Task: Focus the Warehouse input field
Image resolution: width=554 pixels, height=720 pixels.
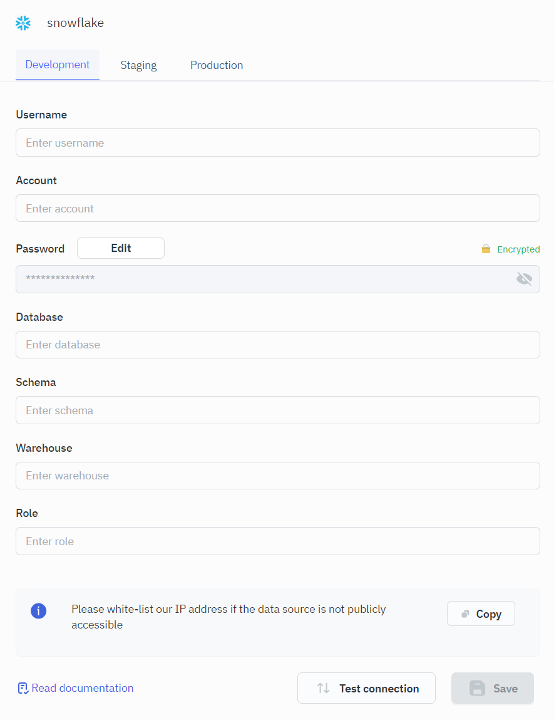Action: 277,476
